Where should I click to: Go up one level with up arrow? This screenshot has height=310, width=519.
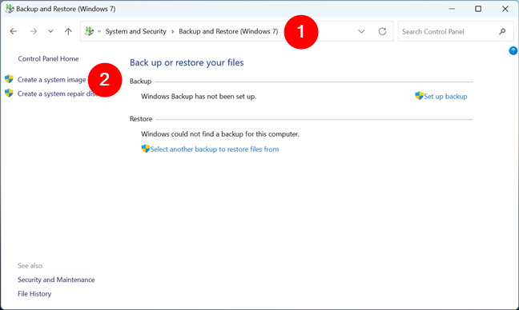click(x=68, y=31)
